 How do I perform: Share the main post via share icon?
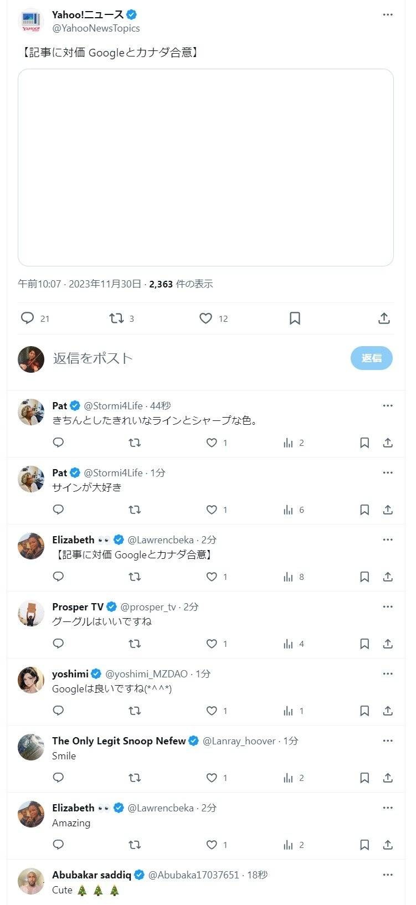click(x=384, y=318)
